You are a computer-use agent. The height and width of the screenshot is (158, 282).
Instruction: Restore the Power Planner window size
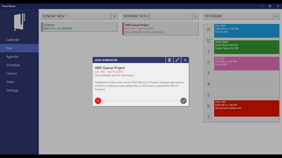(270, 6)
